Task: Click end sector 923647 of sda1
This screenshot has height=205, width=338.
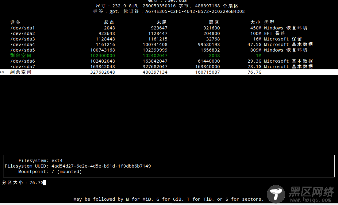Action: [159, 28]
